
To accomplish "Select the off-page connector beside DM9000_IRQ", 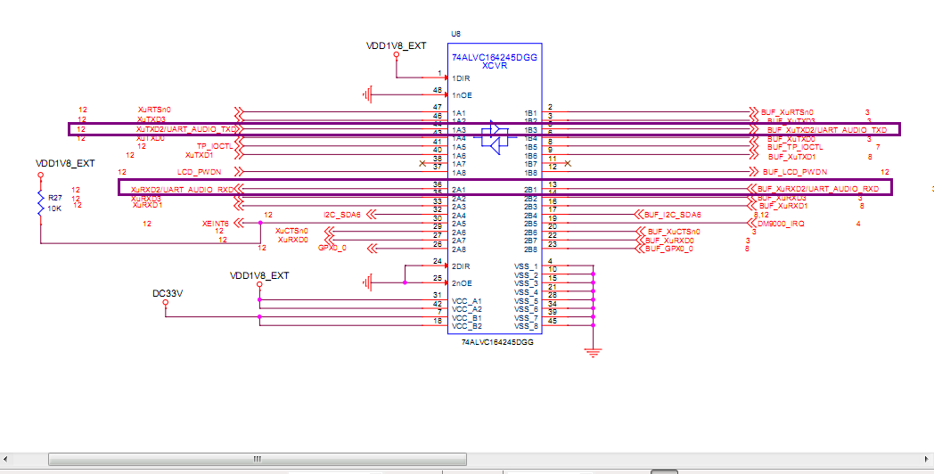I will (750, 223).
